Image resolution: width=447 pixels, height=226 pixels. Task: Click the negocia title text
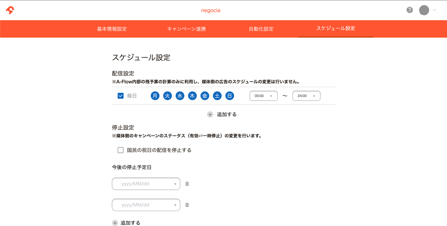[x=211, y=11]
